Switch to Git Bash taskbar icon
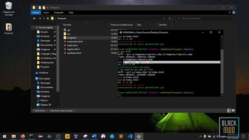Image resolution: width=249 pixels, height=140 pixels. [139, 136]
